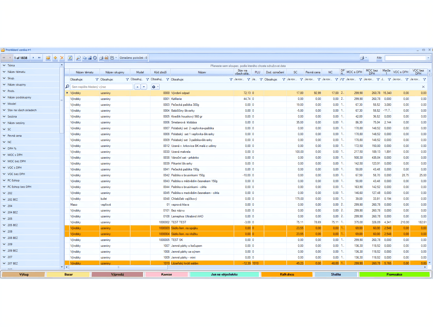Image resolution: width=433 pixels, height=327 pixels.
Task: Find next match down arrow
Action: (x=144, y=87)
